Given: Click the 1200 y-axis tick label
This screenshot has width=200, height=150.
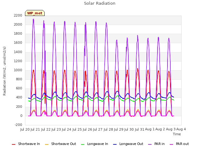Looking at the screenshot, I should pos(18,61).
